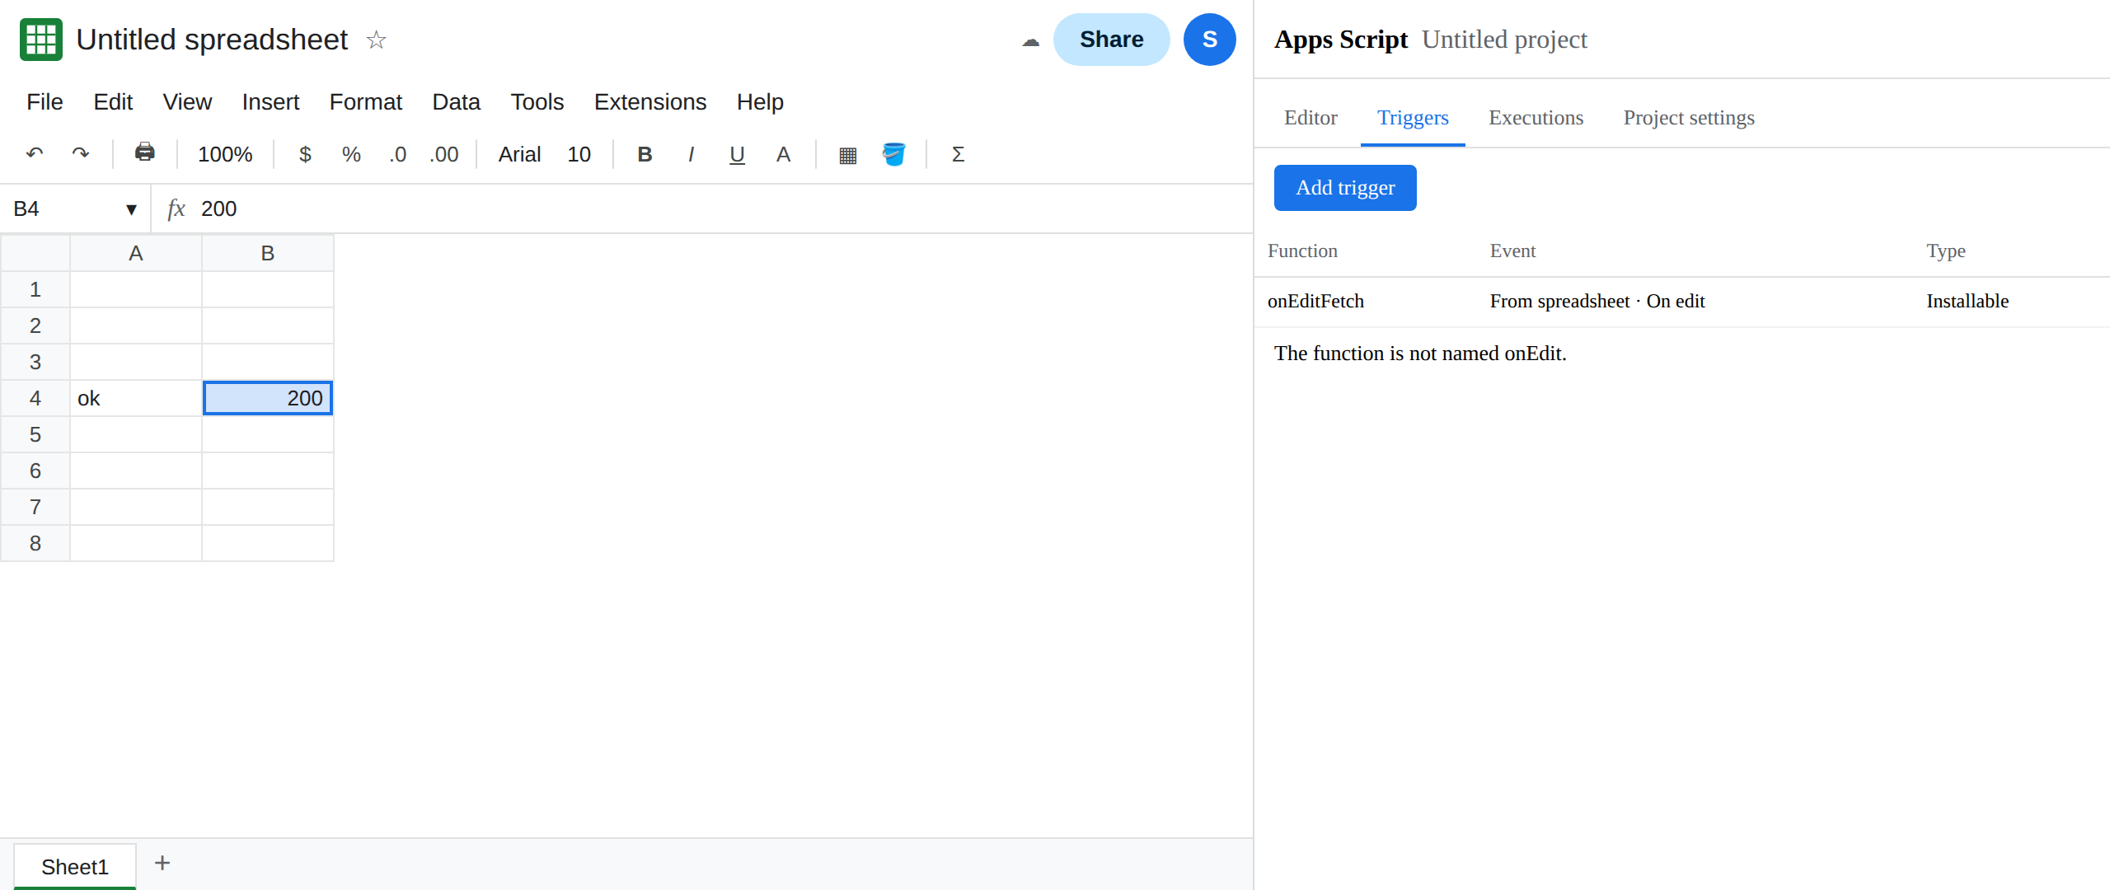This screenshot has width=2110, height=890.
Task: Open the fill color paint bucket
Action: pyautogui.click(x=894, y=154)
